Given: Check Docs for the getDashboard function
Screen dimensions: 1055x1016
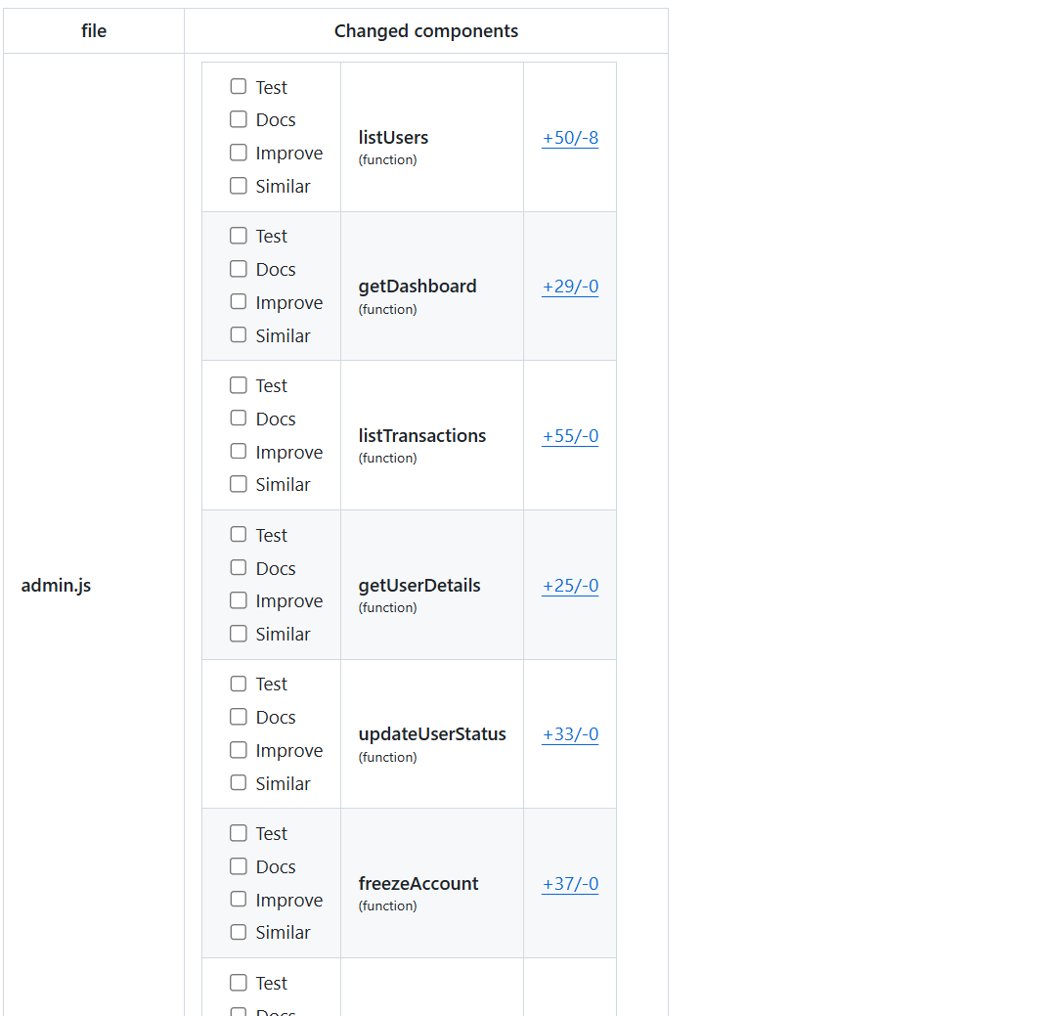Looking at the screenshot, I should [x=238, y=269].
